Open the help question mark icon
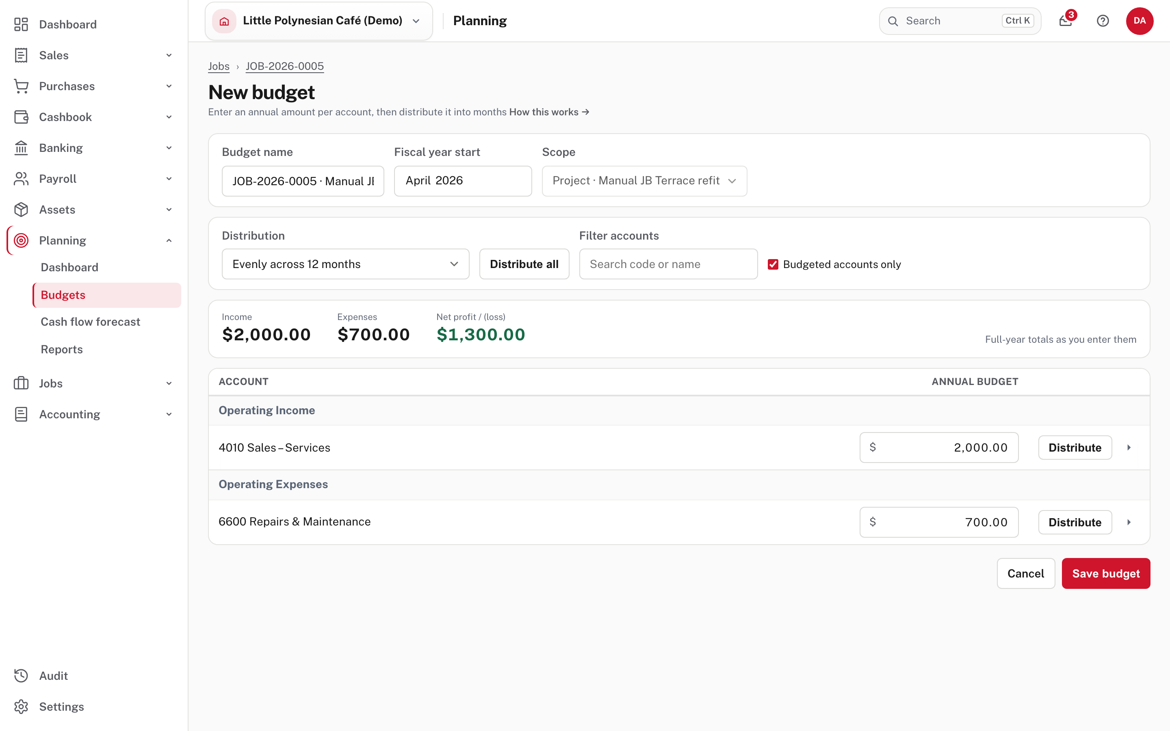 pyautogui.click(x=1103, y=21)
